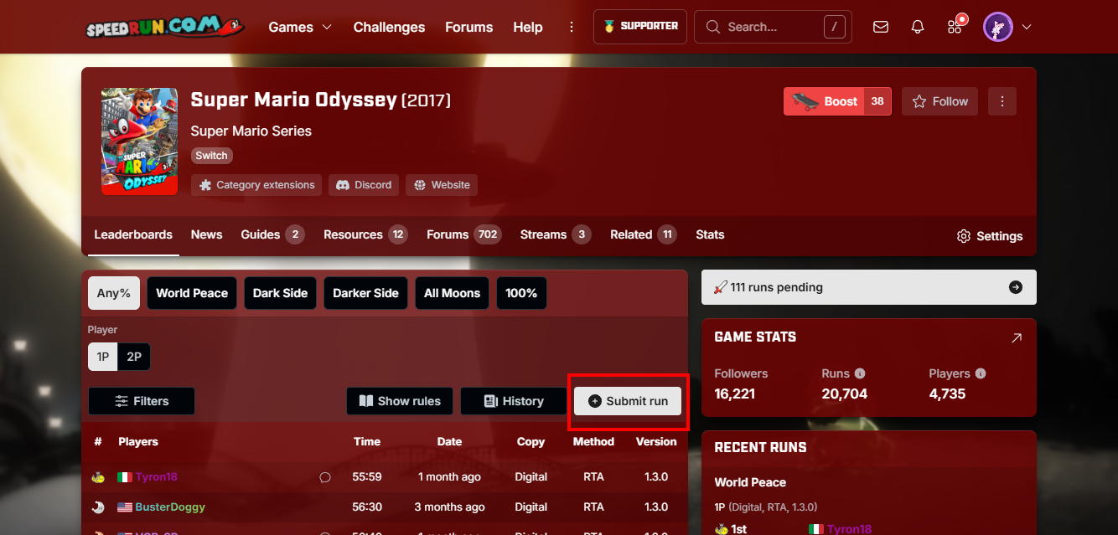Image resolution: width=1118 pixels, height=535 pixels.
Task: Open the Filters panel
Action: (142, 401)
